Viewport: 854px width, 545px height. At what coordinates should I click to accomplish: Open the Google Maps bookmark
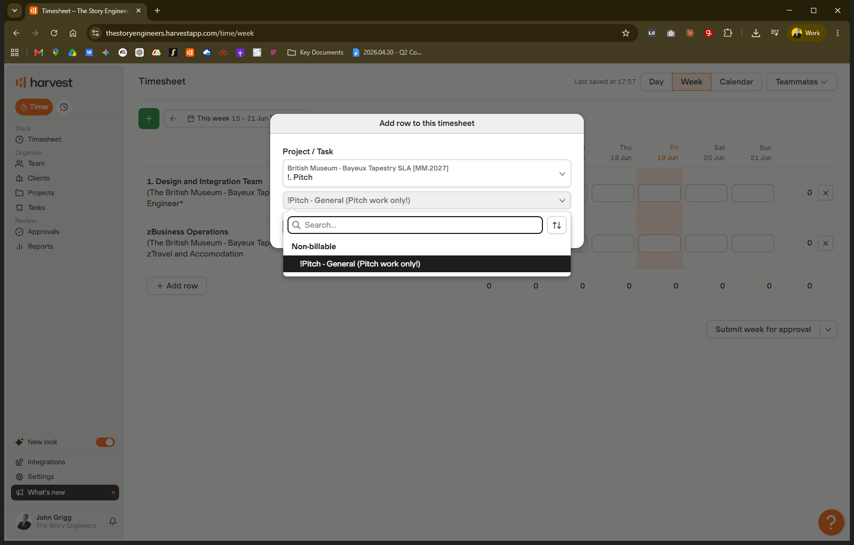(x=56, y=52)
